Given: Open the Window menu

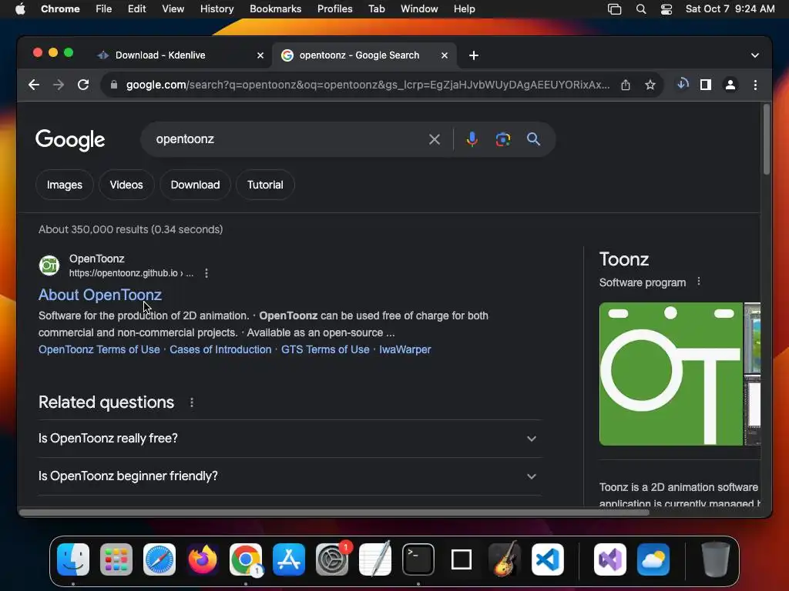Looking at the screenshot, I should click(x=419, y=9).
